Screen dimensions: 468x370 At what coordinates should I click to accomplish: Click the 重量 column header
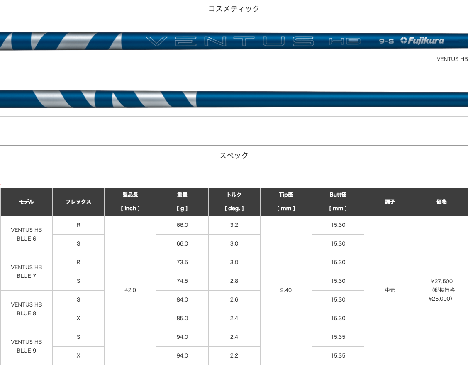click(x=182, y=195)
